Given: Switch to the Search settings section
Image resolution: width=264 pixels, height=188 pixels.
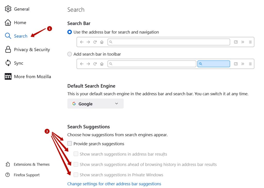Looking at the screenshot, I should click(21, 36).
